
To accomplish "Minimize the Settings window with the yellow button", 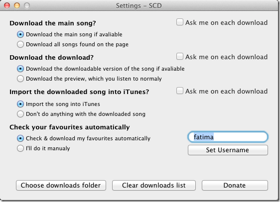I will 17,5.
